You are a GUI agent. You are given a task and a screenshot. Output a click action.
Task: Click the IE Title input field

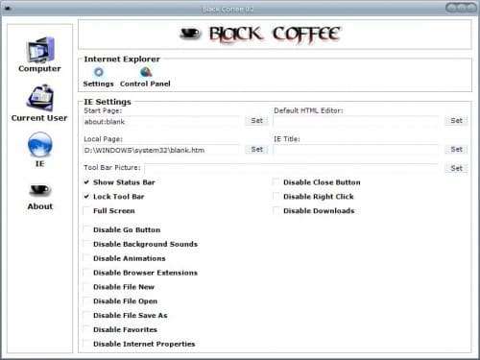(356, 150)
